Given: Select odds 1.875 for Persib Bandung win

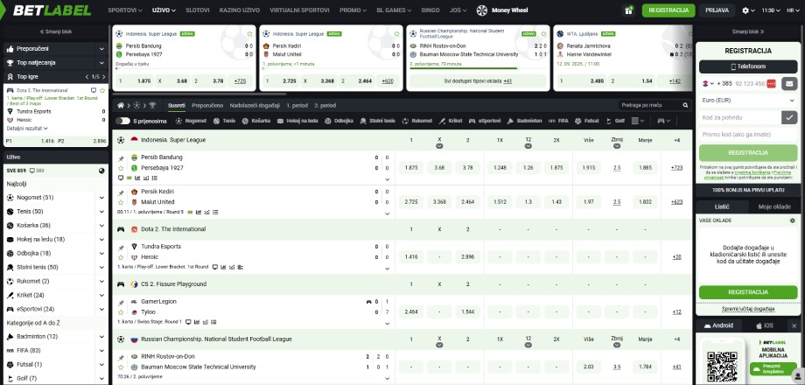Looking at the screenshot, I should 410,168.
